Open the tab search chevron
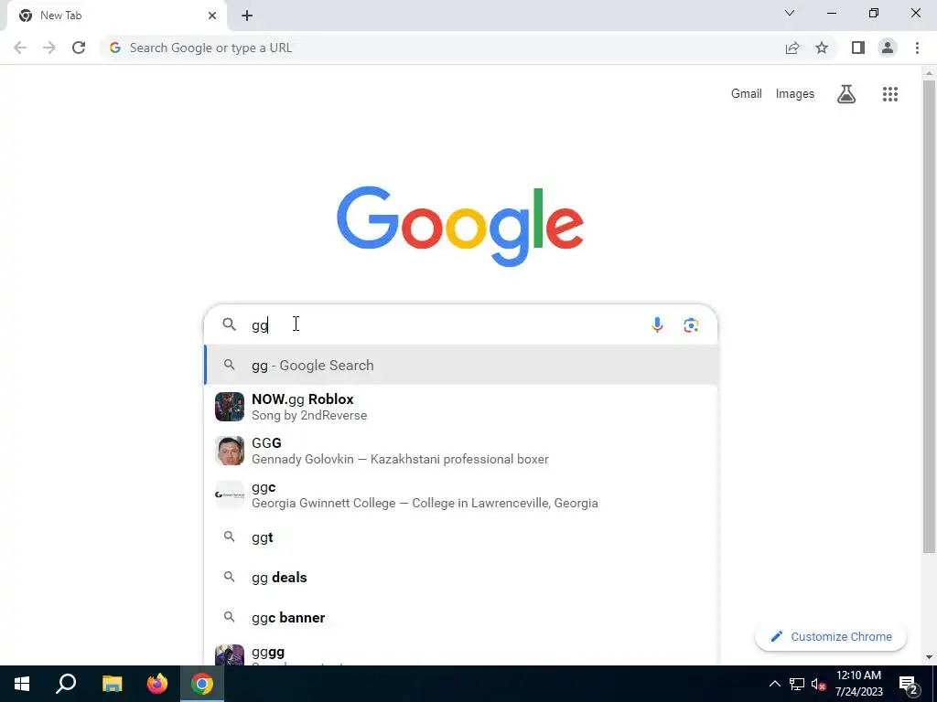This screenshot has height=702, width=937. 790,13
